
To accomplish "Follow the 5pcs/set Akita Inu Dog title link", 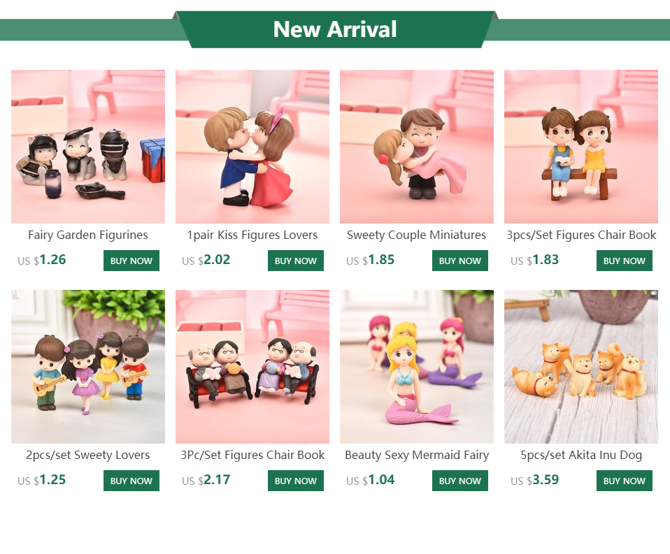I will point(581,455).
